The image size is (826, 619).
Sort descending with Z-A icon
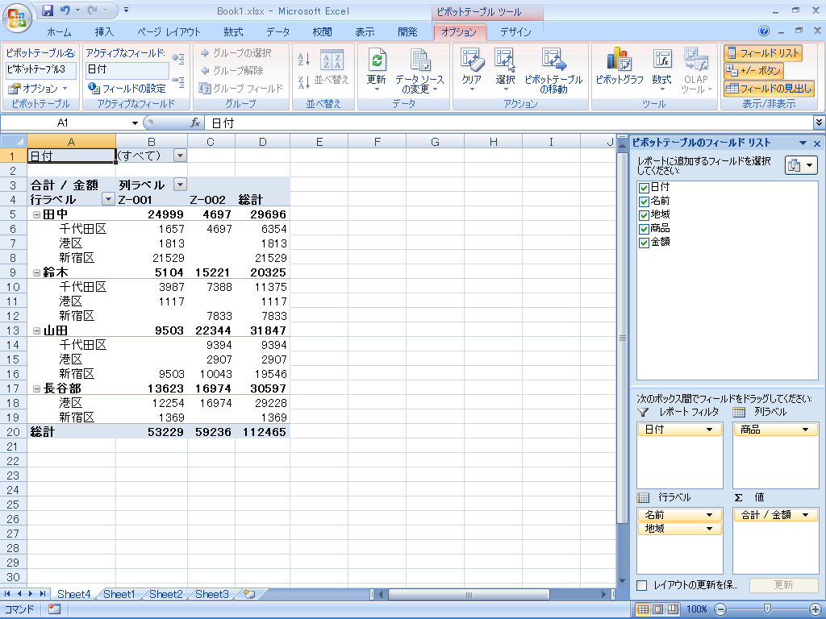[x=304, y=83]
